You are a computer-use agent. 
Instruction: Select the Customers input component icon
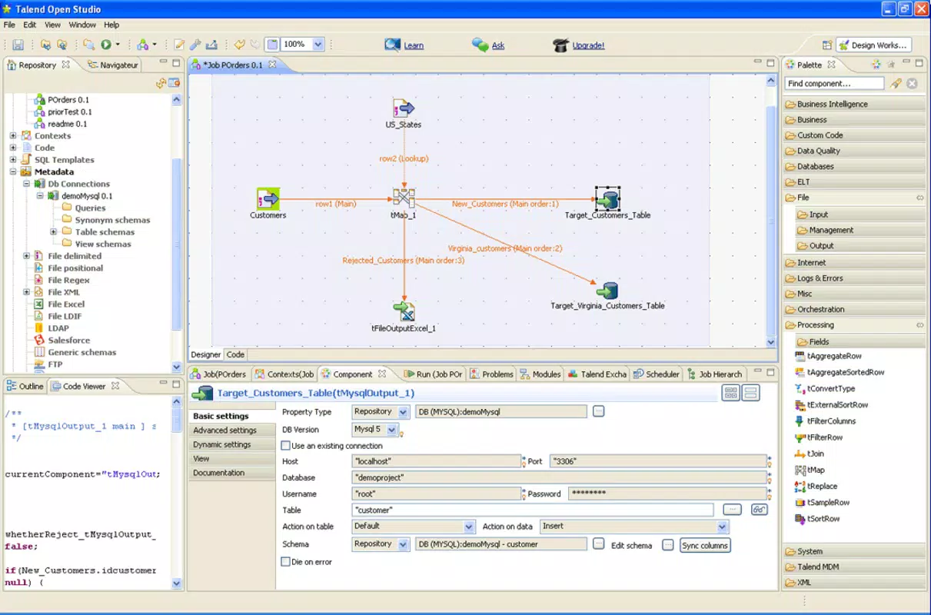pos(268,199)
